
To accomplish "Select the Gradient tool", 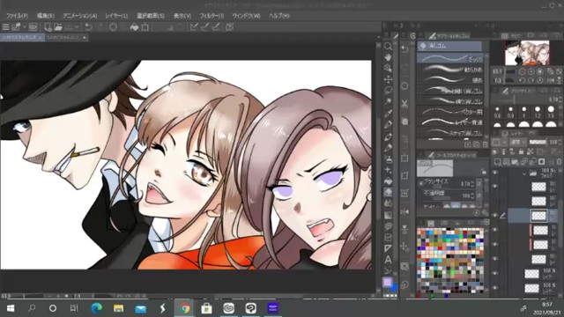I will point(388,215).
